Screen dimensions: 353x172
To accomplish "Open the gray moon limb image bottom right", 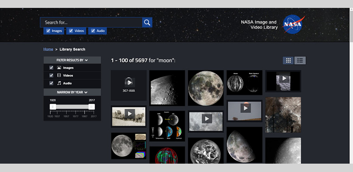I will (x=283, y=151).
